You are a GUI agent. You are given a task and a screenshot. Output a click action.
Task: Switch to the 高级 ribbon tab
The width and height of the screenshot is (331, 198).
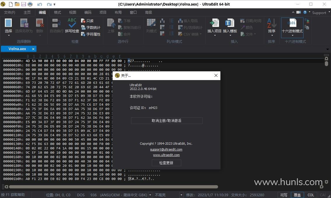tap(148, 13)
